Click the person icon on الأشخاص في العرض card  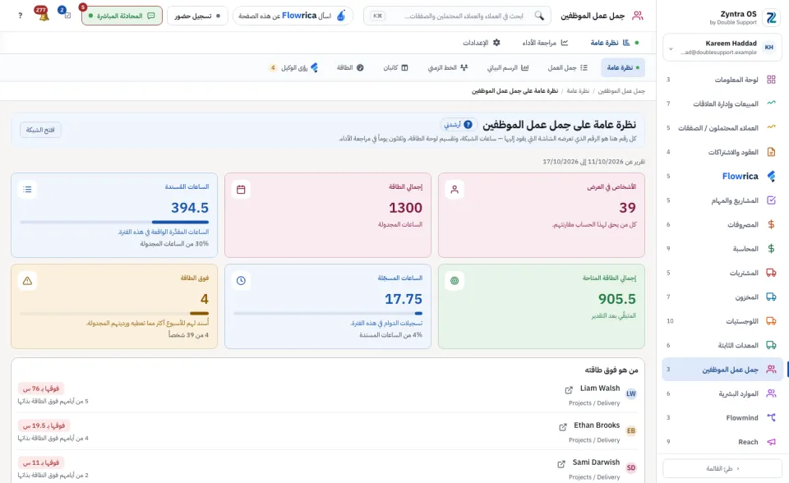(x=454, y=190)
